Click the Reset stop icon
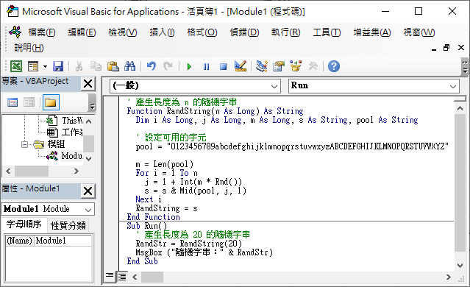The width and height of the screenshot is (470, 287). pyautogui.click(x=223, y=66)
